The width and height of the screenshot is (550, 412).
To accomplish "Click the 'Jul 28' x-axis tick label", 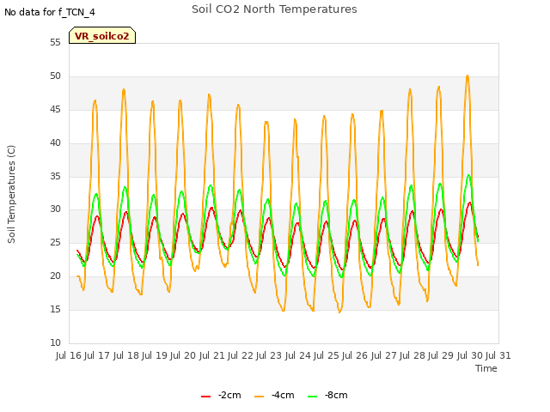I will 412,355.
